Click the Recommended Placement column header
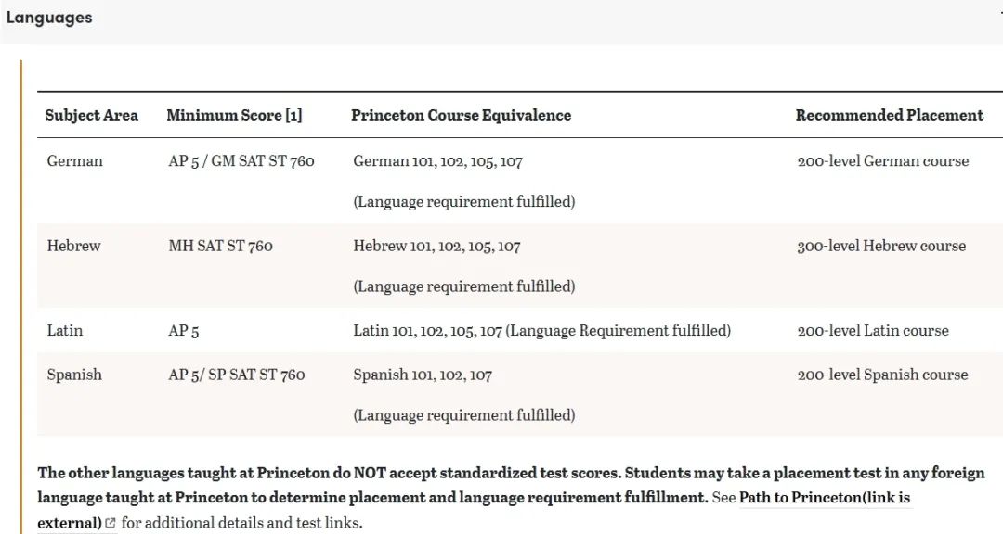 click(890, 115)
